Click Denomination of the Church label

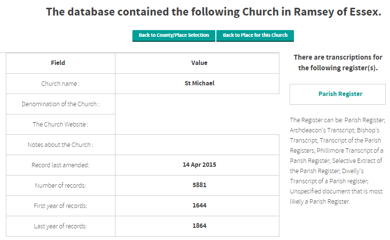(61, 104)
